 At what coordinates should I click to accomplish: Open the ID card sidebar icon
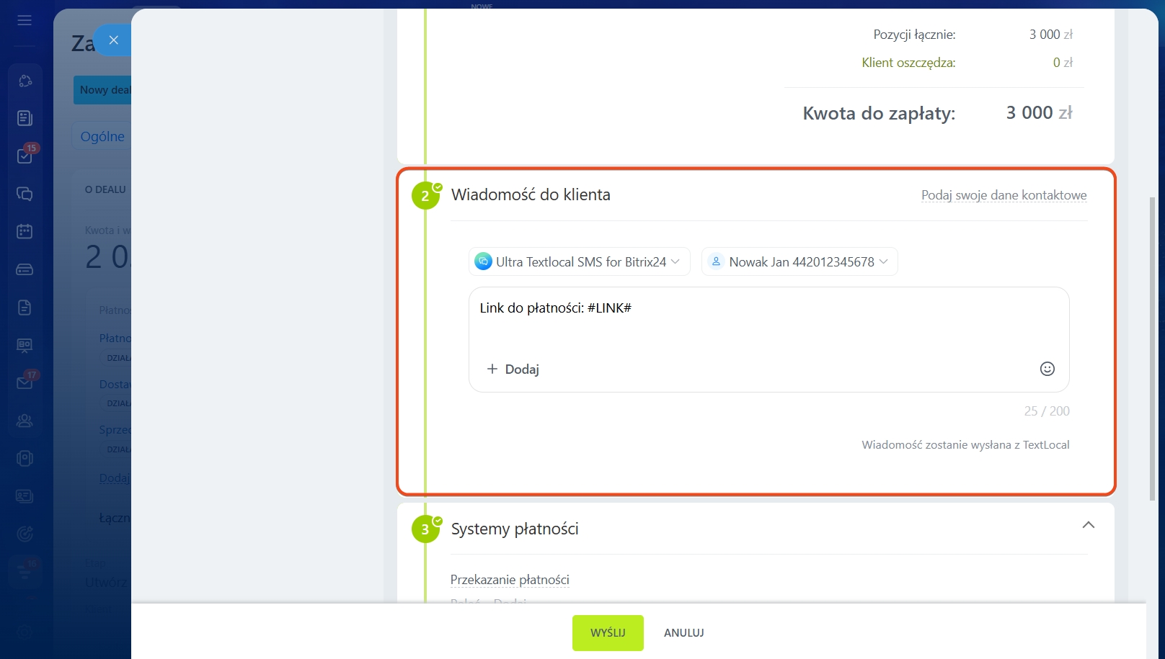click(x=25, y=496)
